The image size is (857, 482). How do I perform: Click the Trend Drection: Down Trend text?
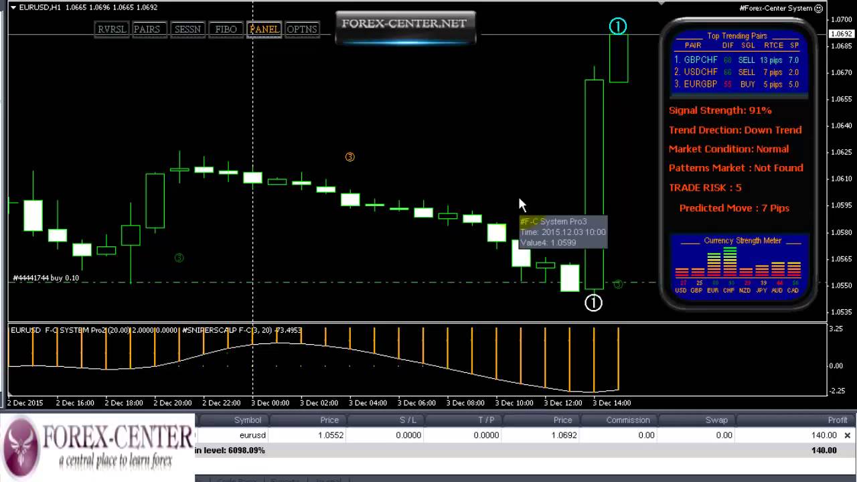pyautogui.click(x=735, y=130)
